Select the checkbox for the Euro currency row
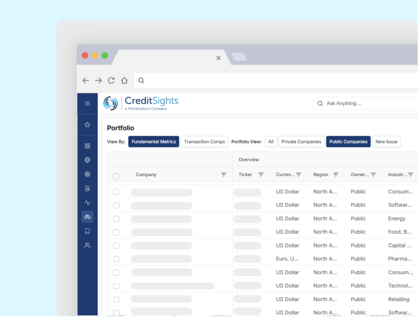The height and width of the screenshot is (317, 418). [116, 259]
